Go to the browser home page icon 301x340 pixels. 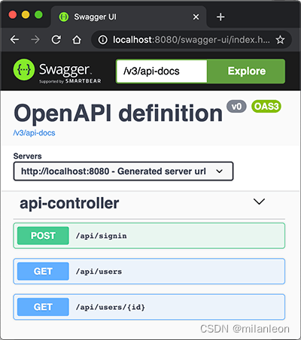pos(77,39)
